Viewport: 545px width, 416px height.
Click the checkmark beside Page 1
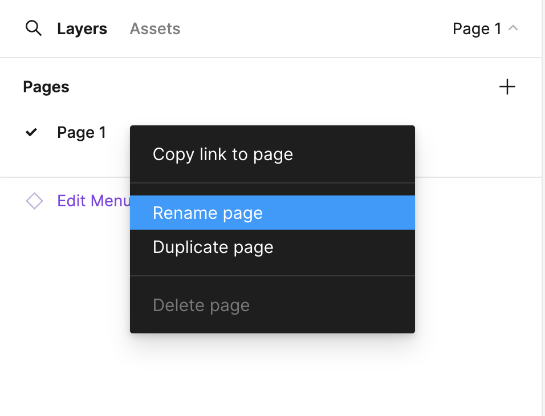click(x=31, y=132)
